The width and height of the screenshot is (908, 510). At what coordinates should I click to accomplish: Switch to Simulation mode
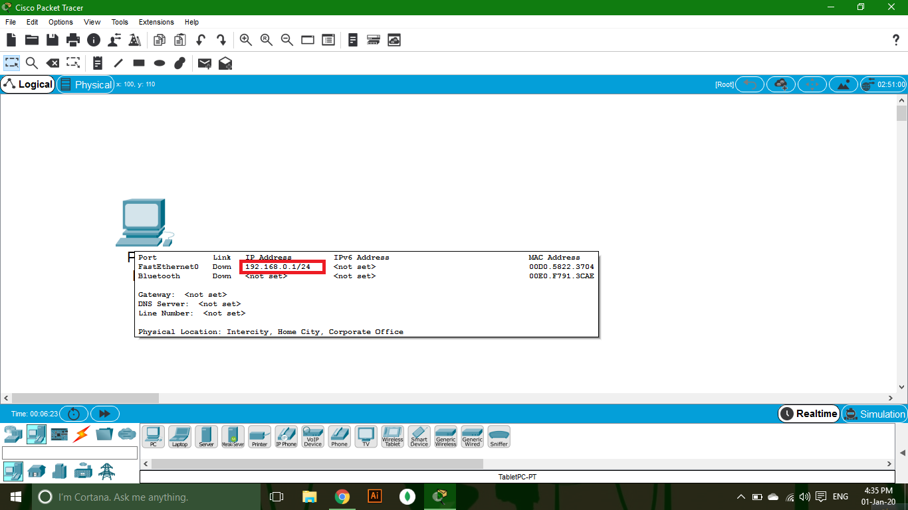pyautogui.click(x=874, y=414)
